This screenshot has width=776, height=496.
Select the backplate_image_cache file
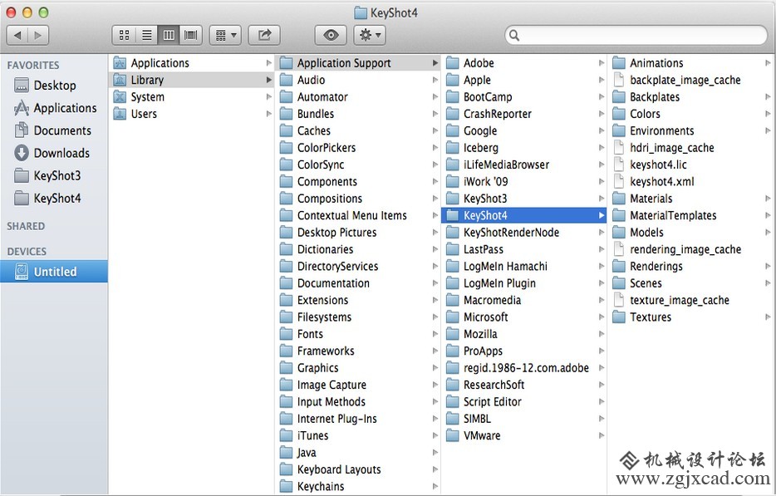[690, 80]
